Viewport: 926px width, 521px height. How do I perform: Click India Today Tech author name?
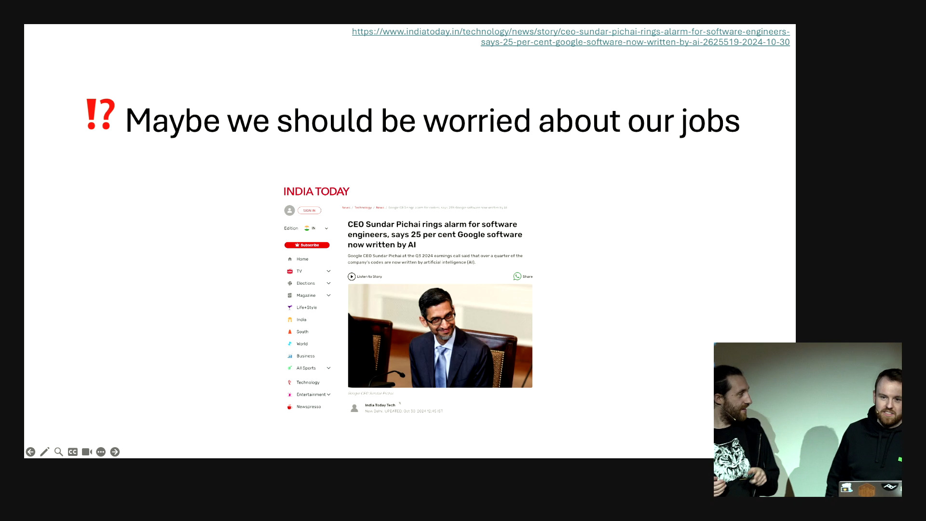tap(380, 405)
